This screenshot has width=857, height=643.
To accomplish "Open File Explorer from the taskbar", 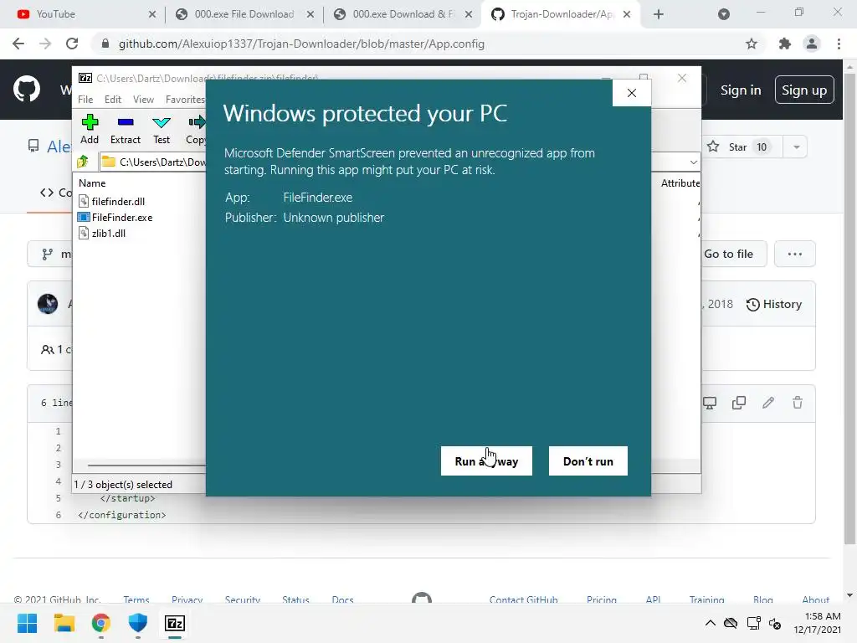I will 64,623.
